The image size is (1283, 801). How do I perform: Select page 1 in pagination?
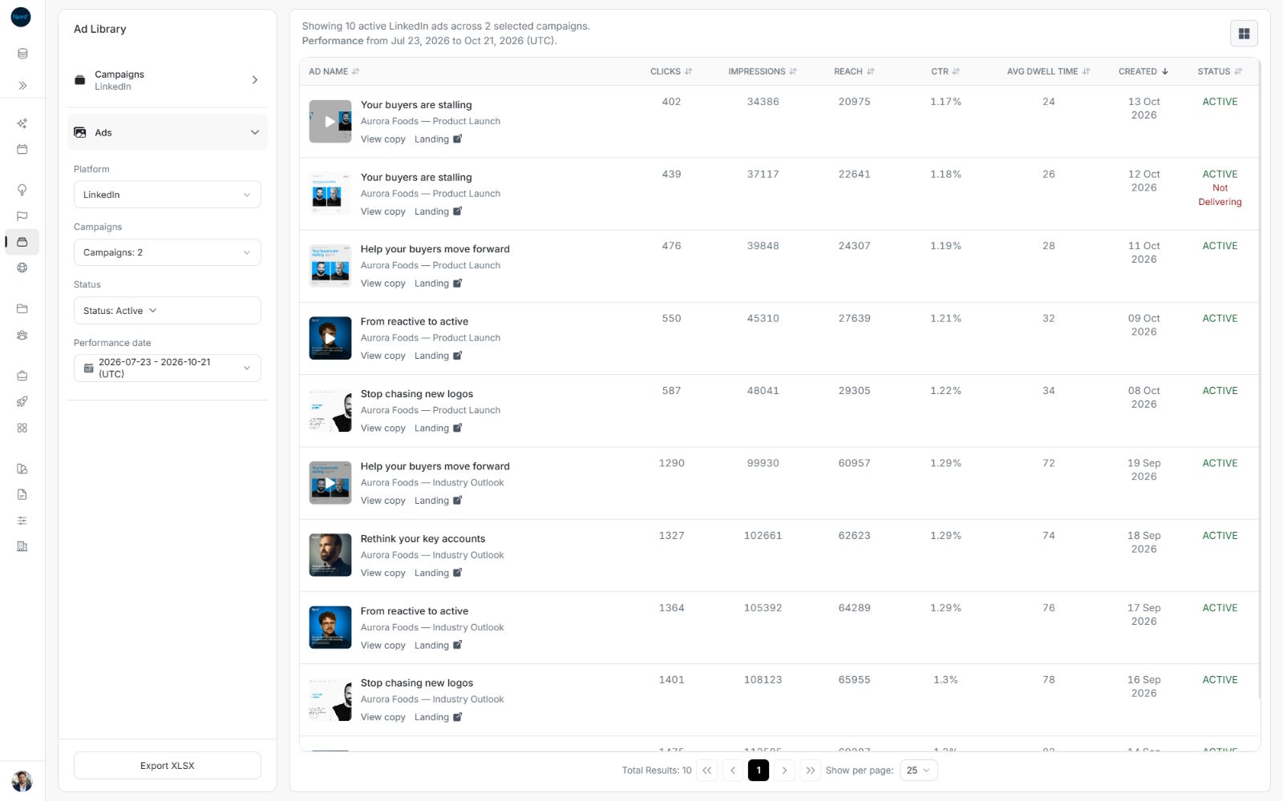pyautogui.click(x=759, y=771)
